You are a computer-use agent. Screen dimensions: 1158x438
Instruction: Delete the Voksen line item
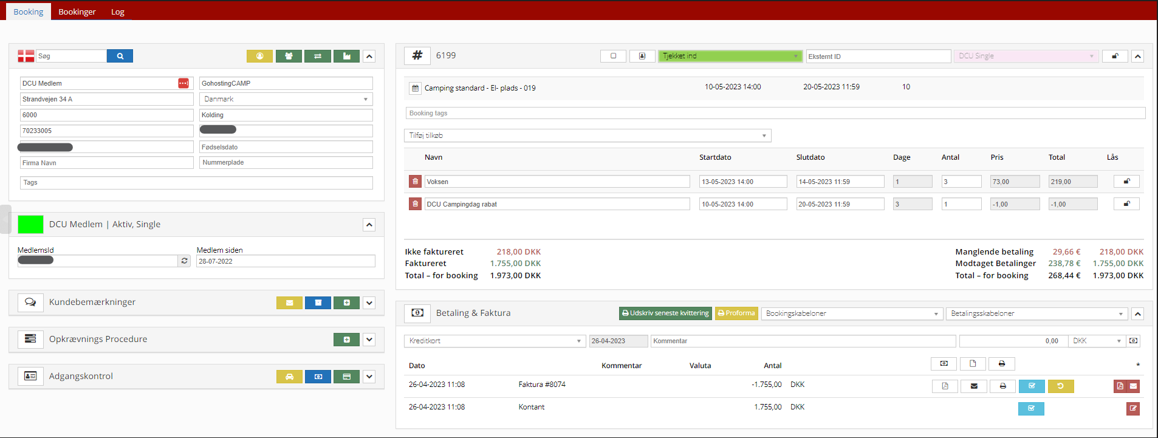(x=415, y=182)
